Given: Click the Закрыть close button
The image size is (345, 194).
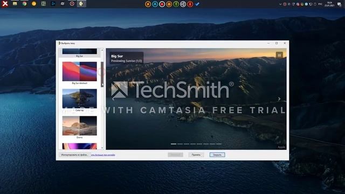Looking at the screenshot, I should pos(217,155).
